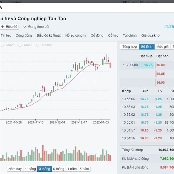Click the ask price 16.85

coord(160,74)
